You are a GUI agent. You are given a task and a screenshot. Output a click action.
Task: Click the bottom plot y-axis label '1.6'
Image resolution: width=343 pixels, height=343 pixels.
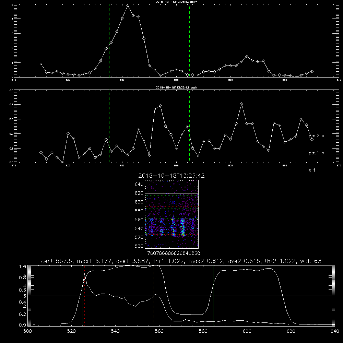[x=23, y=267]
